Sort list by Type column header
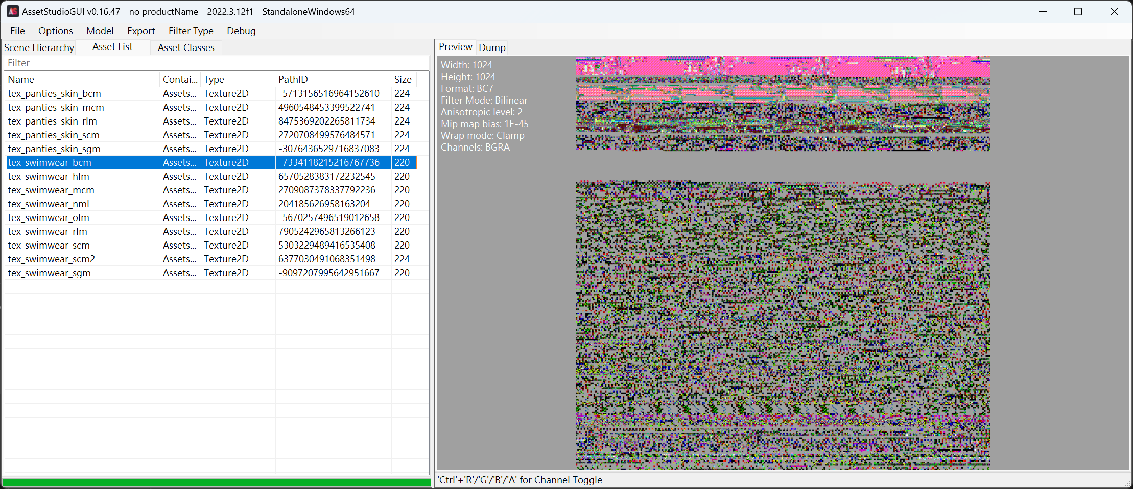1133x489 pixels. [x=238, y=79]
